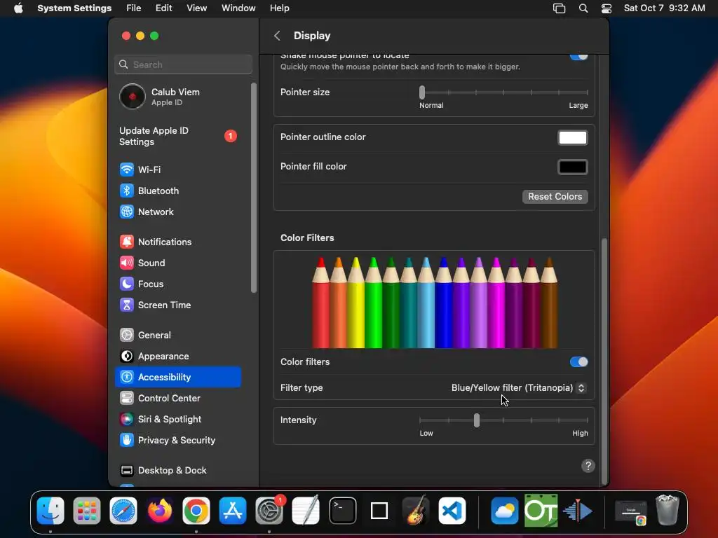
Task: Open Control Center settings
Action: coord(177,399)
